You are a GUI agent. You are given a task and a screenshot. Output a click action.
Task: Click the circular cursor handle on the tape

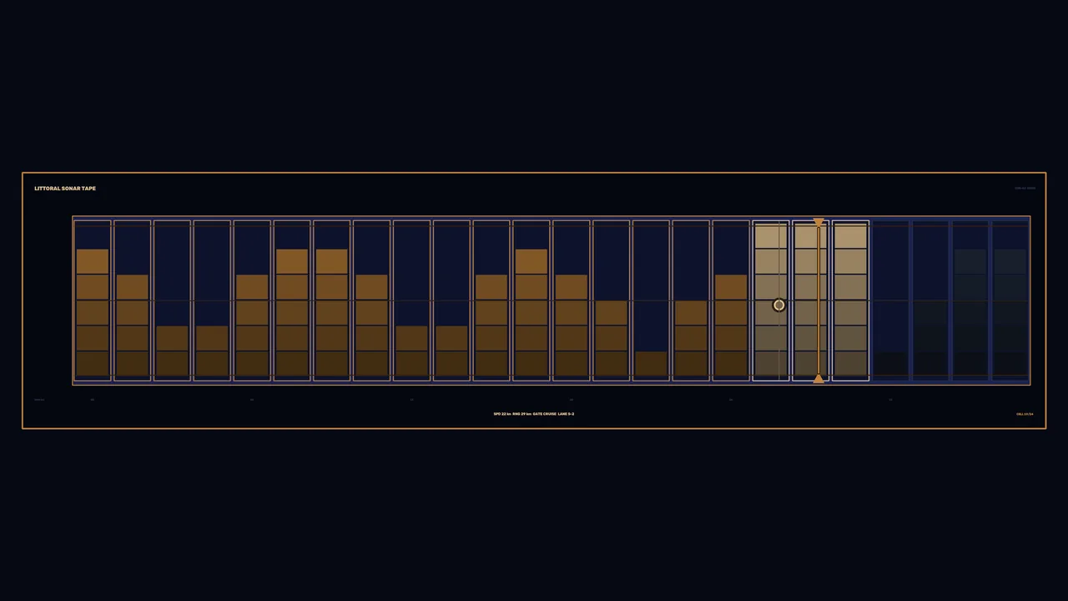[778, 306]
